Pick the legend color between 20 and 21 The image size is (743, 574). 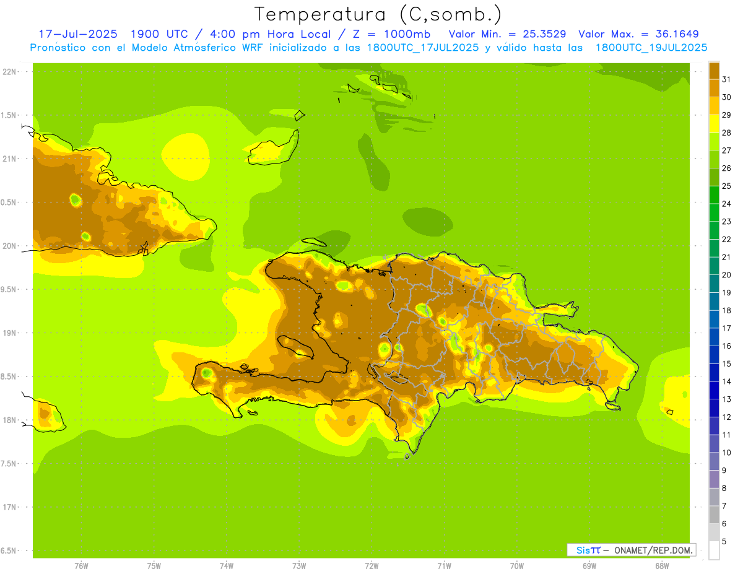714,266
